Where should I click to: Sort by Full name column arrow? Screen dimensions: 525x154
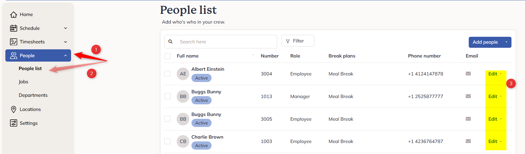pyautogui.click(x=253, y=56)
